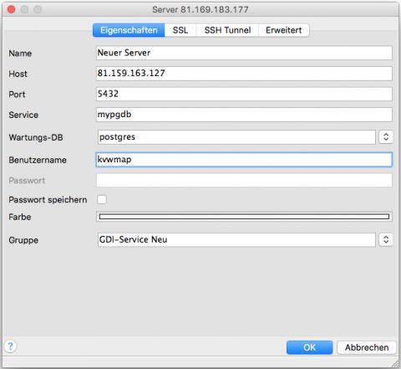The width and height of the screenshot is (401, 369).
Task: Click into the Host field
Action: (x=244, y=74)
